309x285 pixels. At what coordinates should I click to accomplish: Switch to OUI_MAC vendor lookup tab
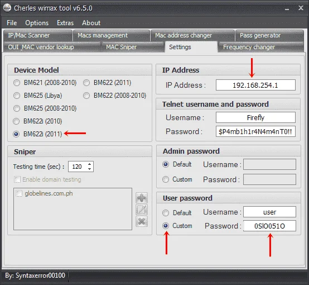pos(52,47)
